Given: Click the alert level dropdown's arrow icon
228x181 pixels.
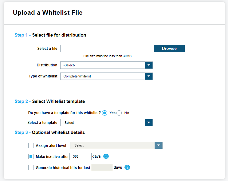Looking at the screenshot, I should (159, 145).
